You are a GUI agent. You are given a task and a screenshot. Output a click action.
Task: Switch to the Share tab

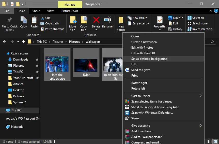pos(36,11)
